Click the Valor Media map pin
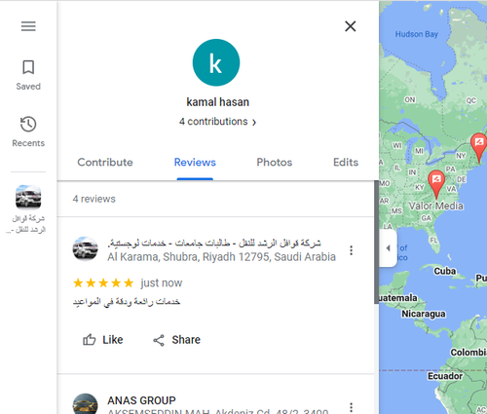 pyautogui.click(x=436, y=184)
